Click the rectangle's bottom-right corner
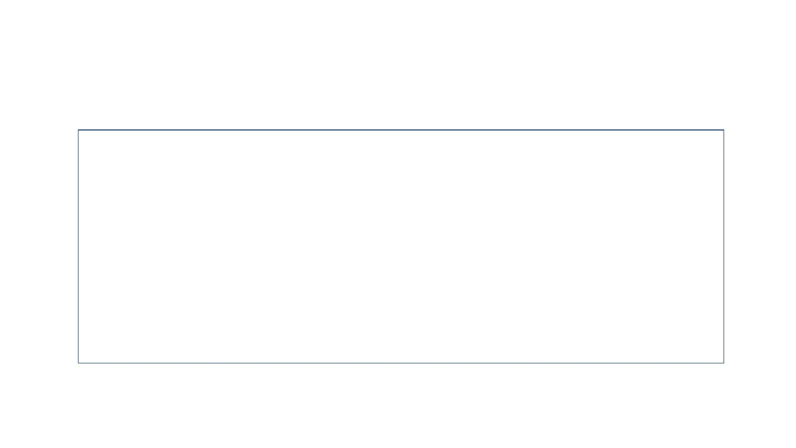This screenshot has height=448, width=796. (x=724, y=363)
